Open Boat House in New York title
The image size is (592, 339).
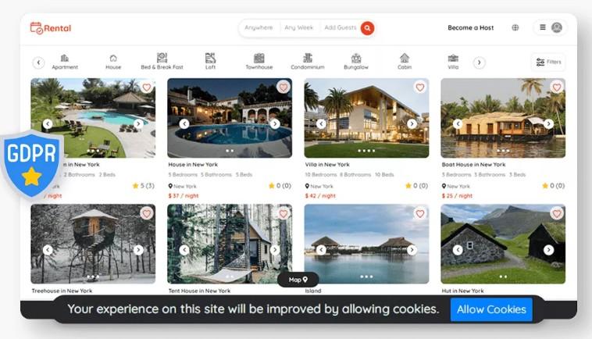click(473, 165)
